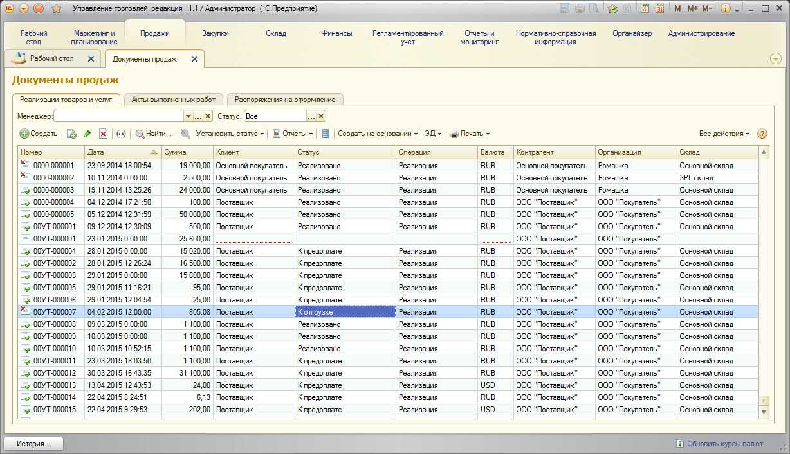Click the add to favorites star icon
The height and width of the screenshot is (454, 790).
pos(612,9)
